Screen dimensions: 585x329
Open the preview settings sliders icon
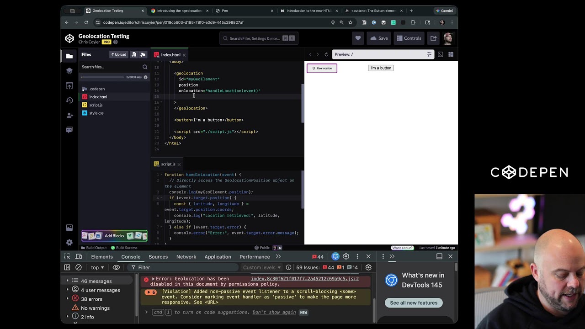click(429, 54)
